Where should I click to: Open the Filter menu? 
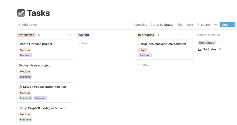tap(180, 25)
